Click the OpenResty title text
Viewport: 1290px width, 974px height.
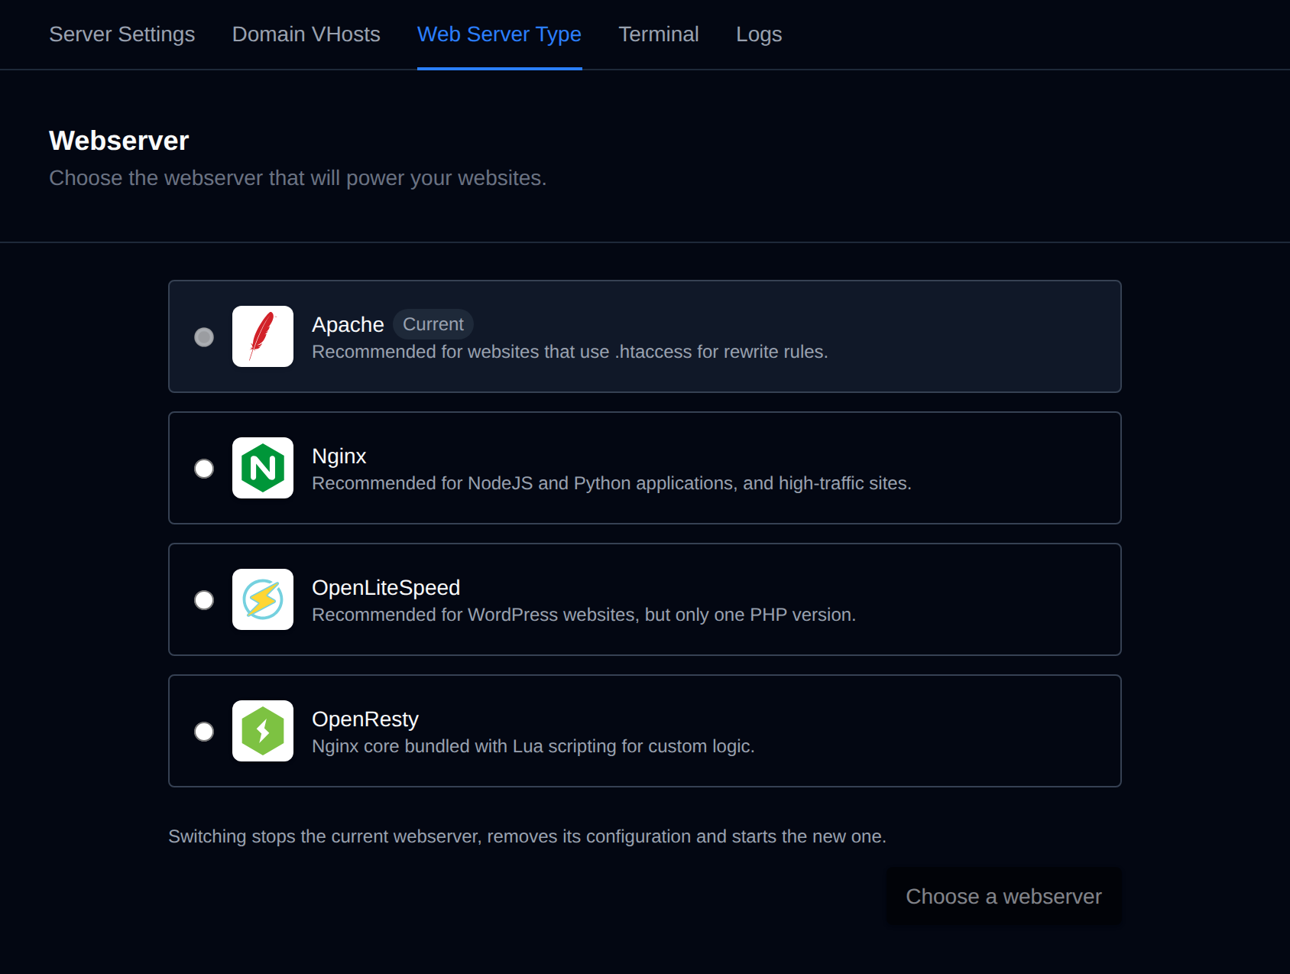(x=365, y=719)
